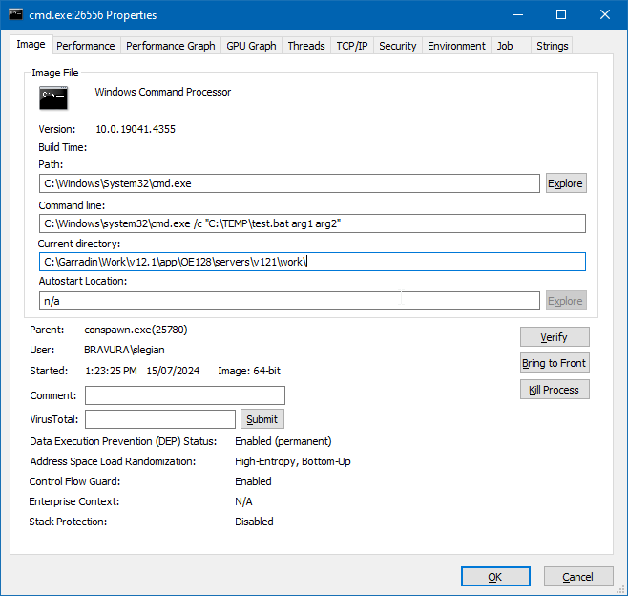Click the window resize grip
Screen dimensions: 628x596
[x=620, y=589]
